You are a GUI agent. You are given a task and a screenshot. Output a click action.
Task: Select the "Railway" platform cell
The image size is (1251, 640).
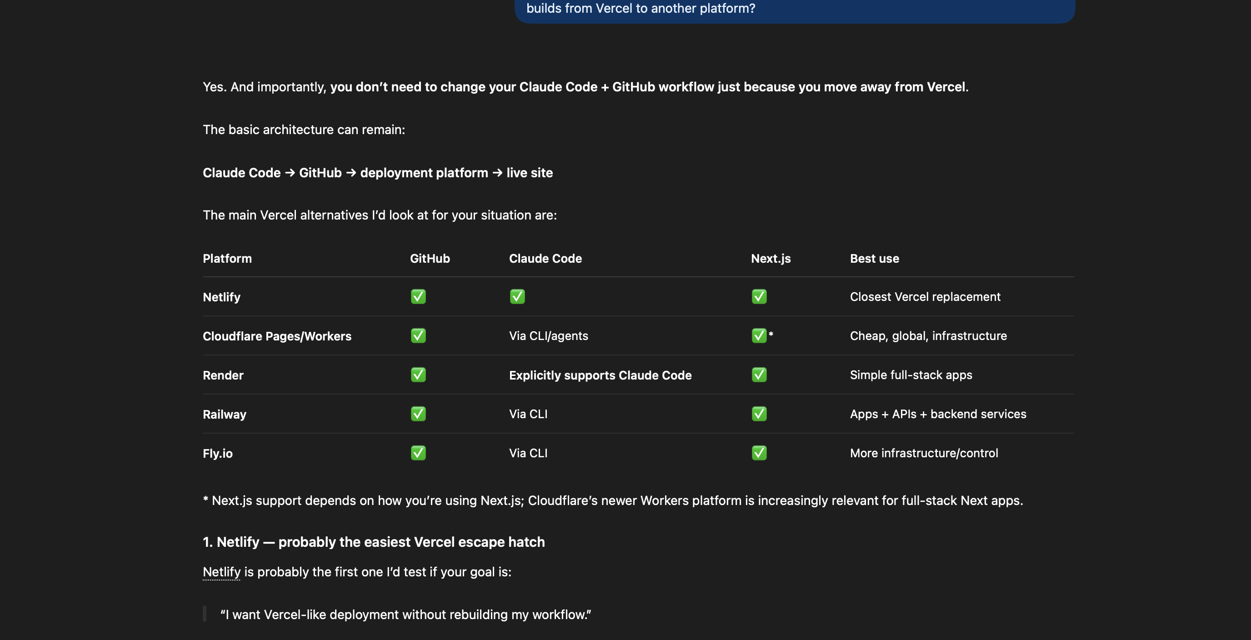225,414
